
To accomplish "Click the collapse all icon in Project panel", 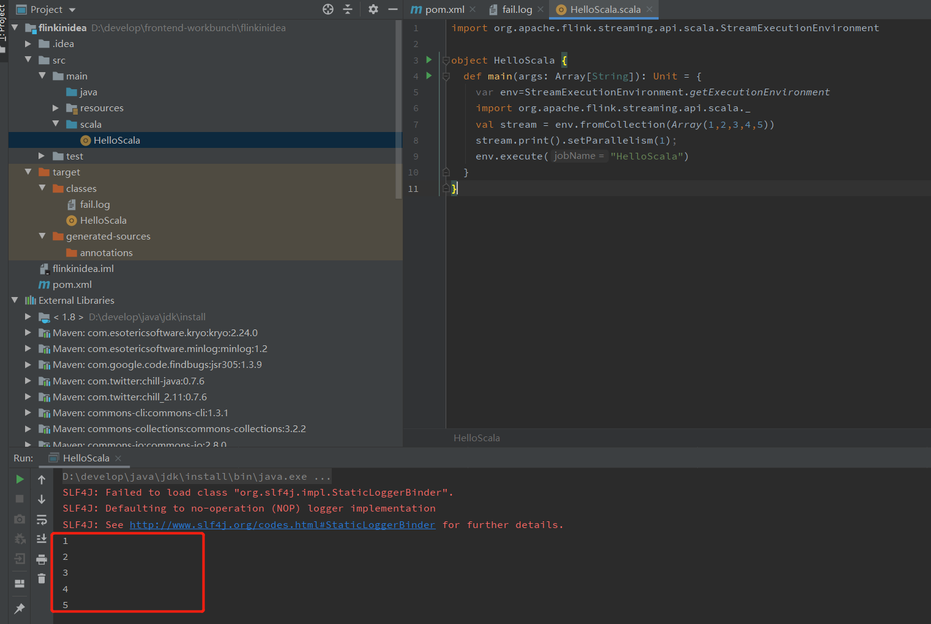I will [348, 9].
